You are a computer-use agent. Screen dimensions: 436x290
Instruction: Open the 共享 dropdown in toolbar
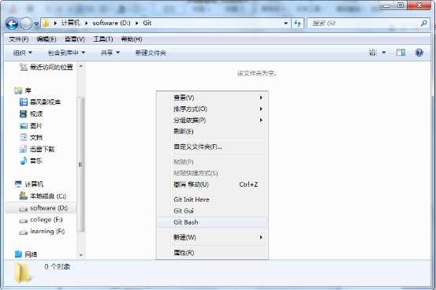110,53
